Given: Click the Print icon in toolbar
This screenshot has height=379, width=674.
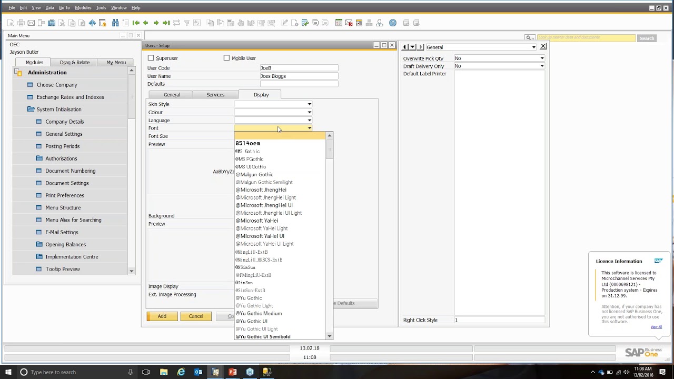Looking at the screenshot, I should (x=21, y=23).
